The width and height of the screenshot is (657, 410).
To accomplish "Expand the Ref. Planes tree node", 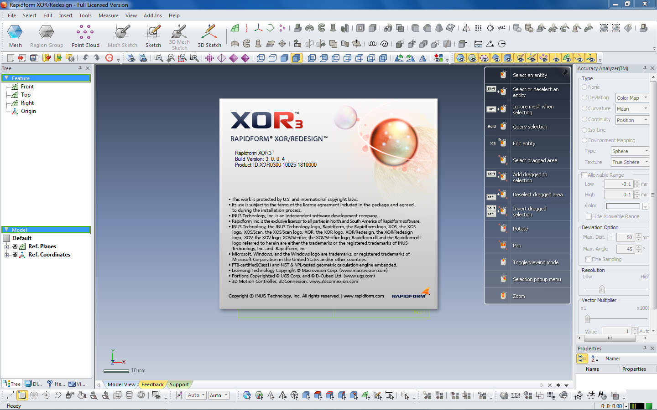I will click(x=7, y=246).
